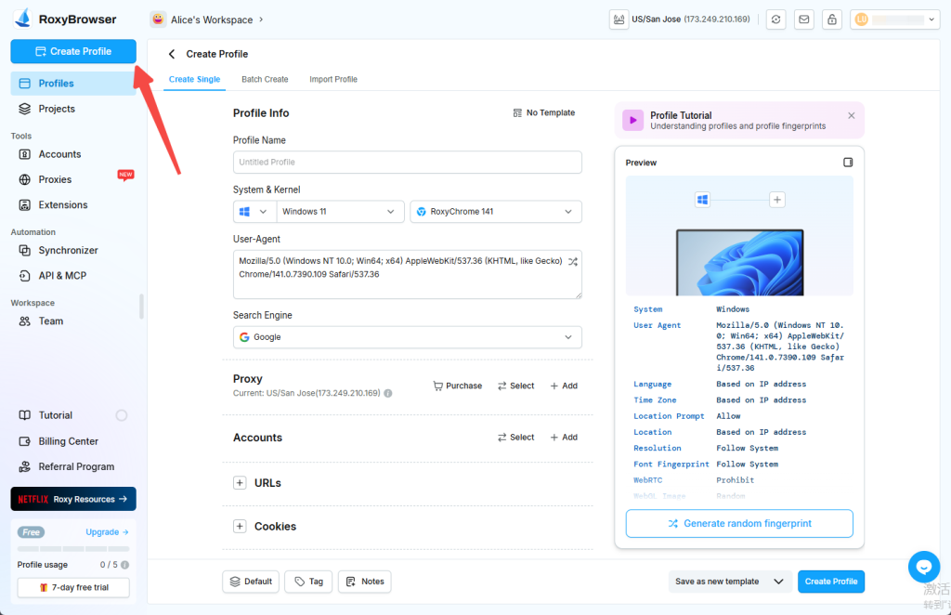This screenshot has width=951, height=615.
Task: Randomize the User-Agent with shuffle icon
Action: (x=573, y=261)
